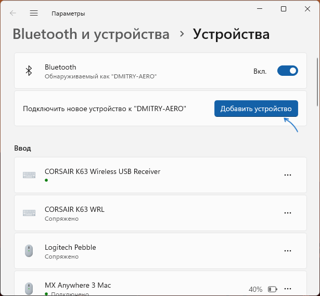
Task: Click the Сопряжено status under CORSAIR K63 WRL
Action: [61, 219]
